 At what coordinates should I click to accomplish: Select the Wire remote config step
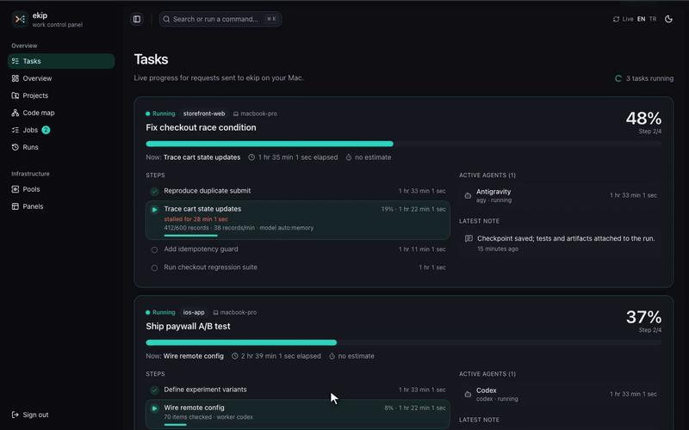tap(298, 415)
